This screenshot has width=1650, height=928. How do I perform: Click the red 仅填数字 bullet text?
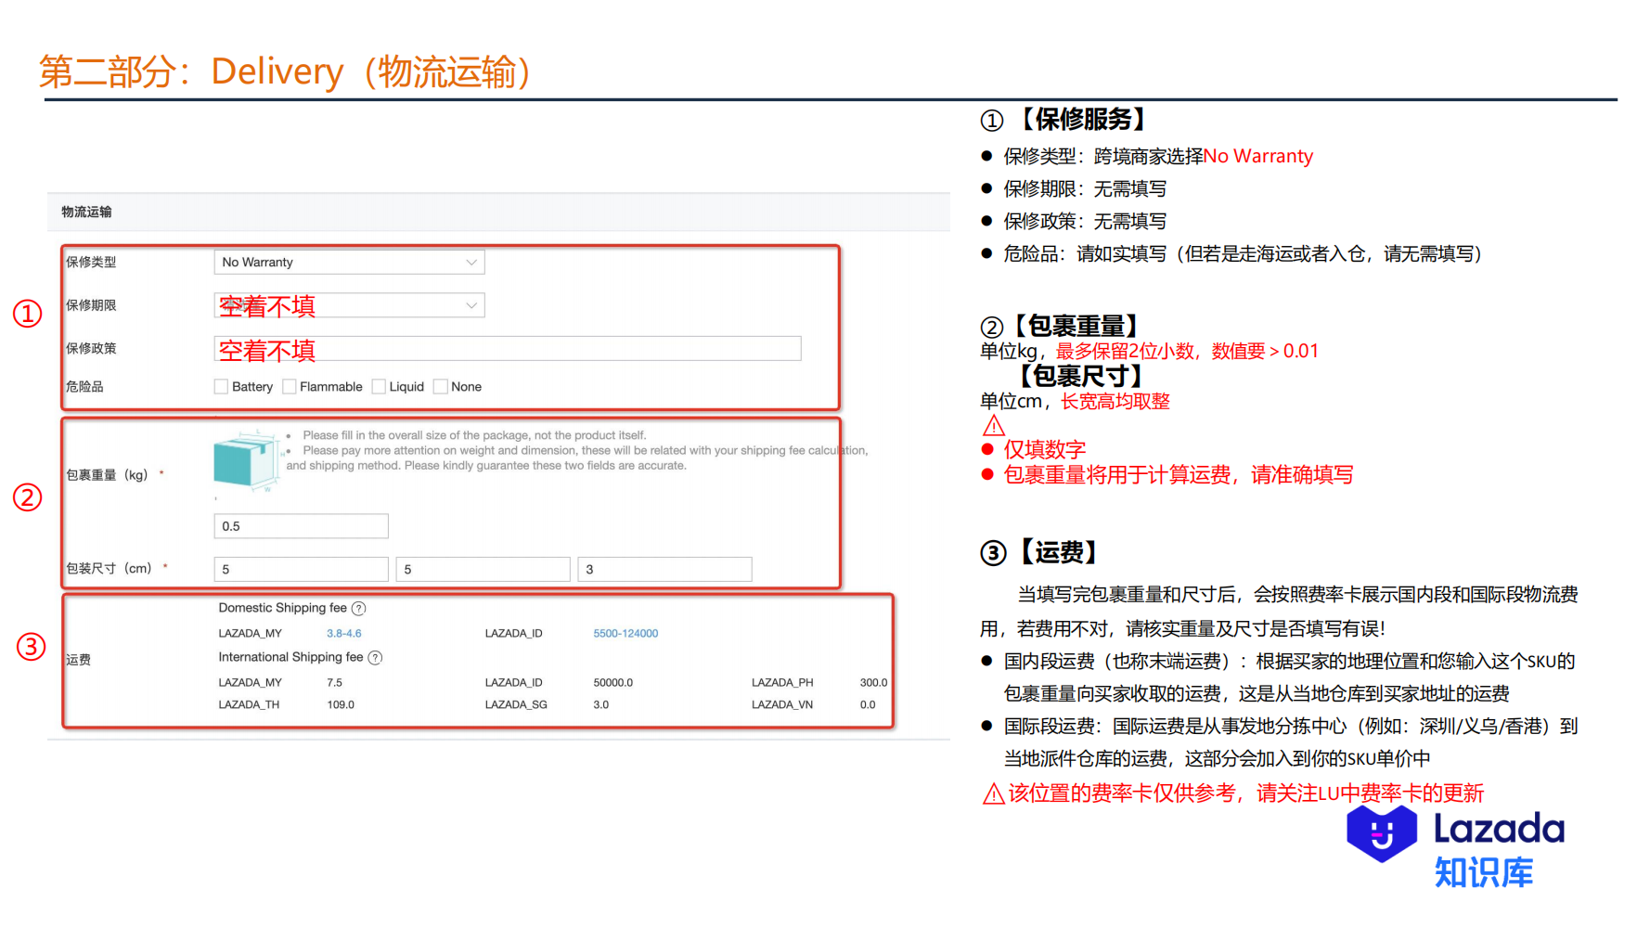pos(1045,450)
